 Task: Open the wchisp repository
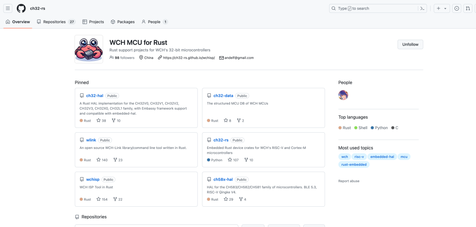pyautogui.click(x=93, y=179)
